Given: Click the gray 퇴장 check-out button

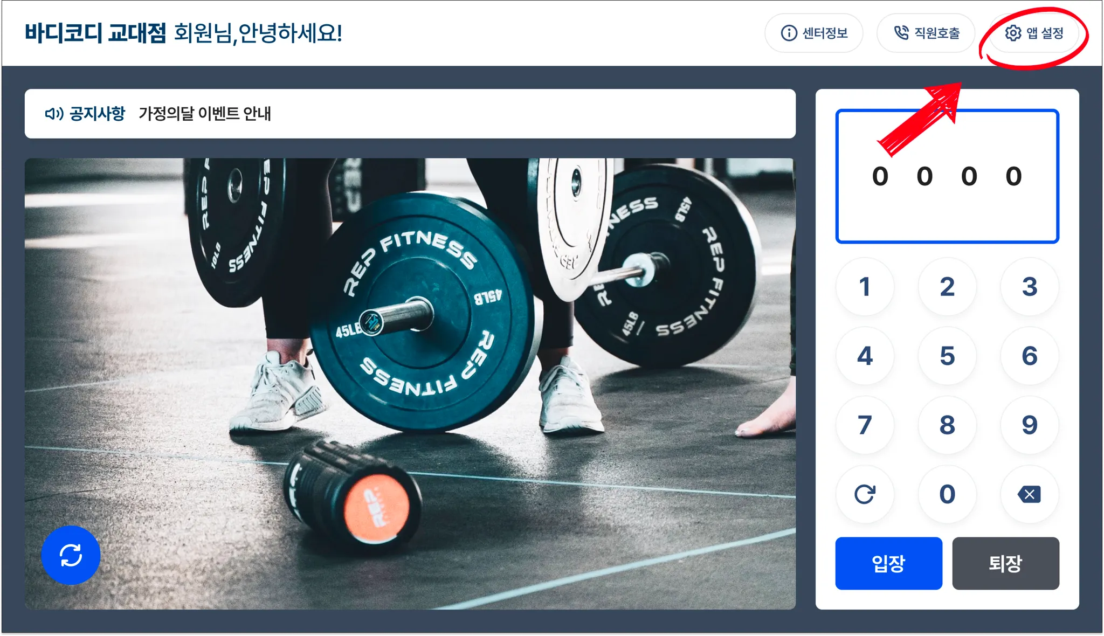Looking at the screenshot, I should 1005,563.
